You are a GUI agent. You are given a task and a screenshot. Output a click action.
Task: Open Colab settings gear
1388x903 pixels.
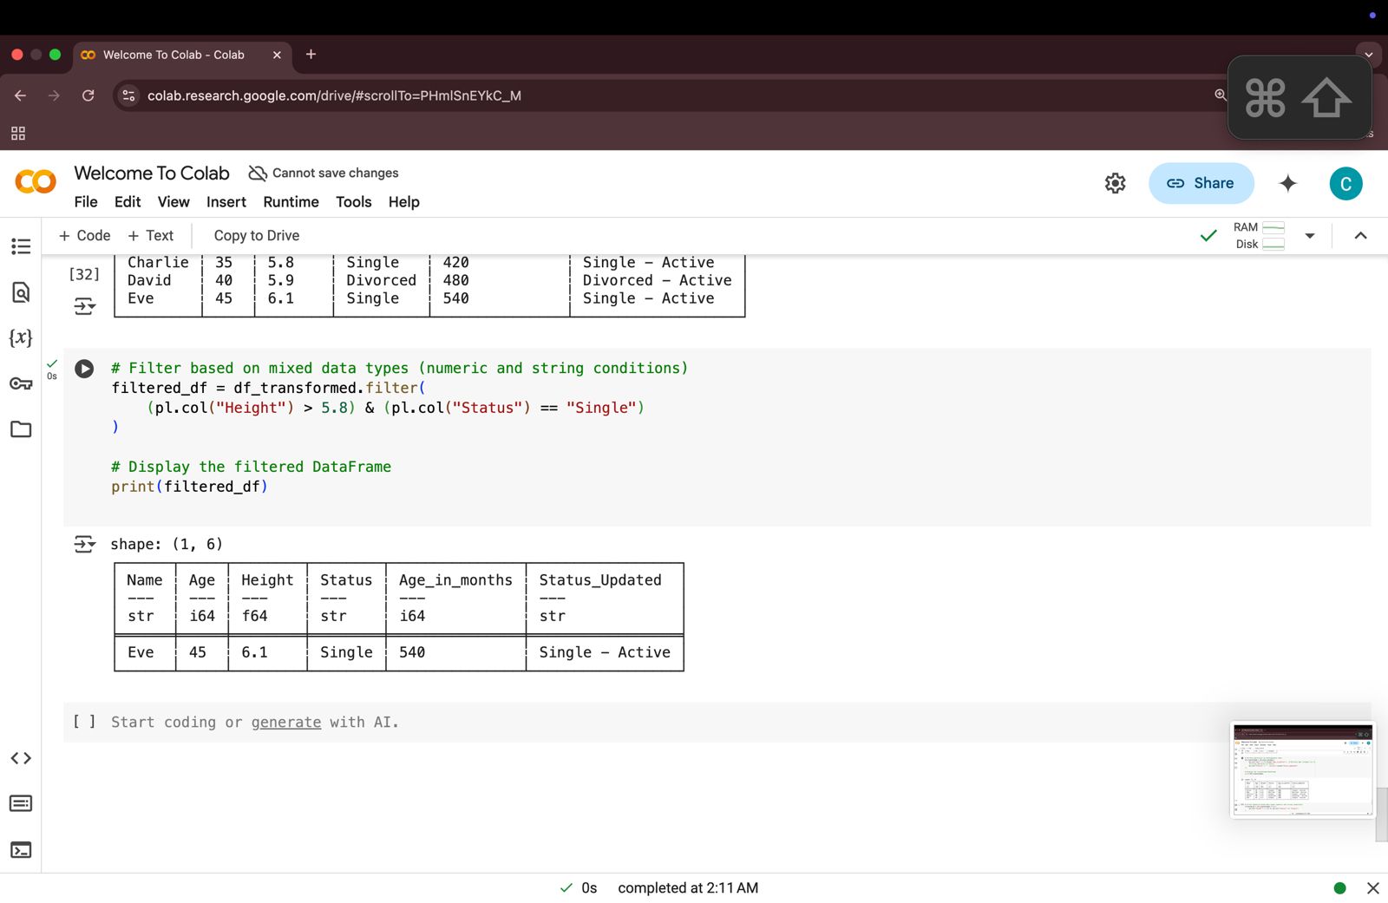[1115, 183]
